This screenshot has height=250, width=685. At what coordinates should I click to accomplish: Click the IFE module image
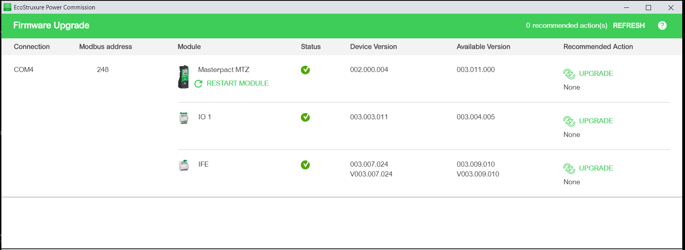(184, 165)
